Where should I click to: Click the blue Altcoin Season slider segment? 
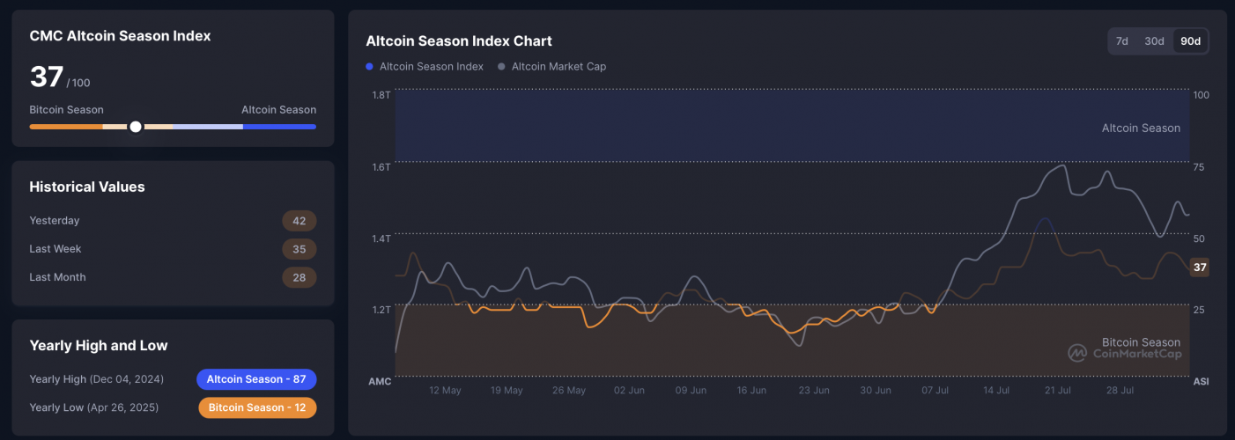[x=279, y=127]
